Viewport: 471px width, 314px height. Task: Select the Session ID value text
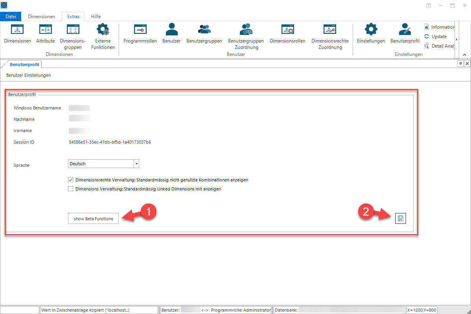pos(110,142)
